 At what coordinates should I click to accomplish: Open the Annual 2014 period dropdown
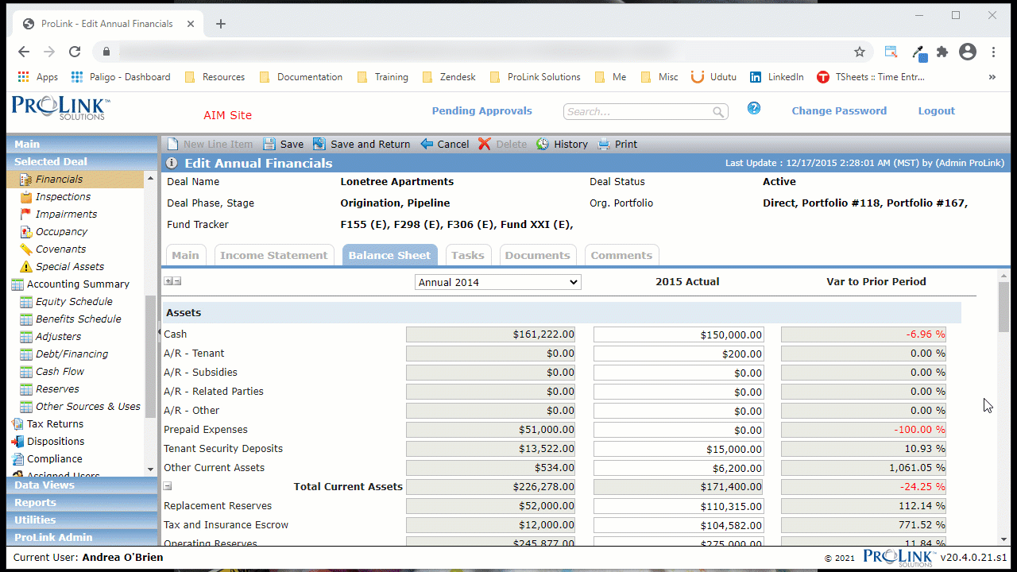pos(498,282)
